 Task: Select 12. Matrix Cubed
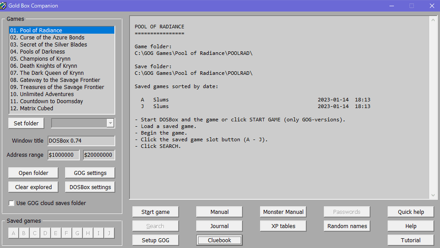(62, 108)
